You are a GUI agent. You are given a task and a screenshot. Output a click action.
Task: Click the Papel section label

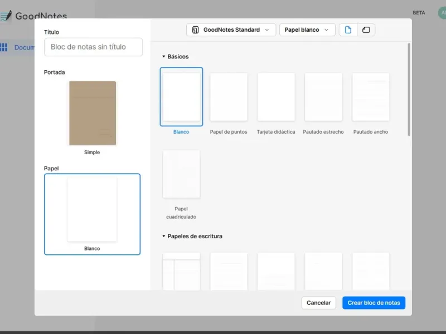[x=51, y=169]
